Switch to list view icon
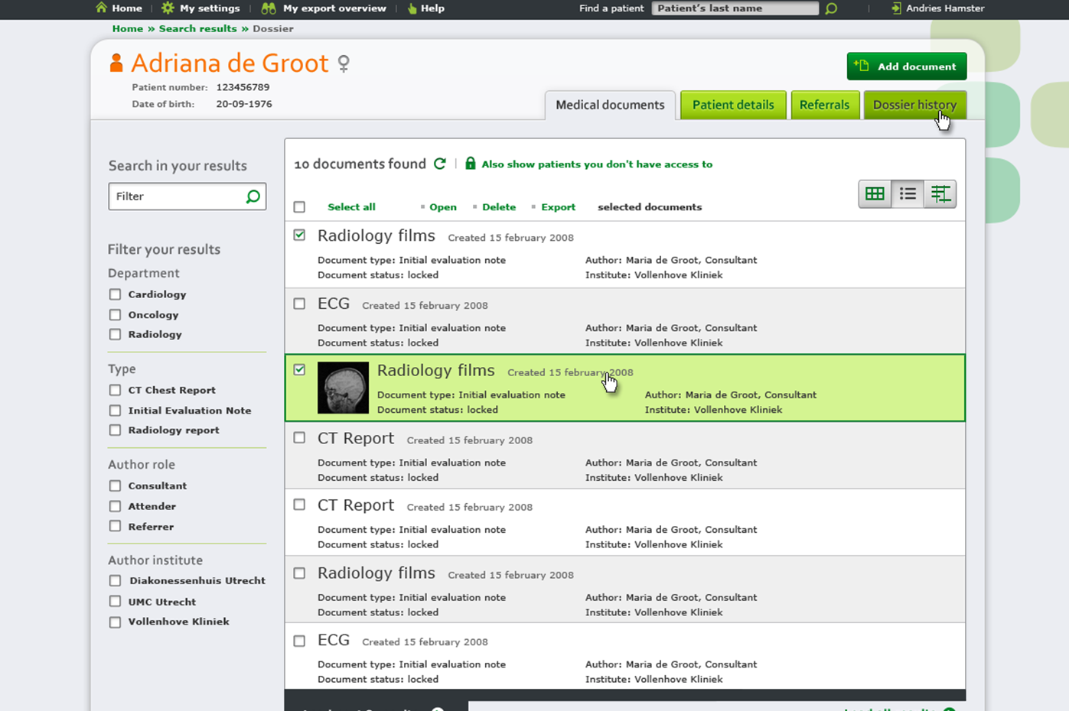The height and width of the screenshot is (711, 1069). pos(908,194)
